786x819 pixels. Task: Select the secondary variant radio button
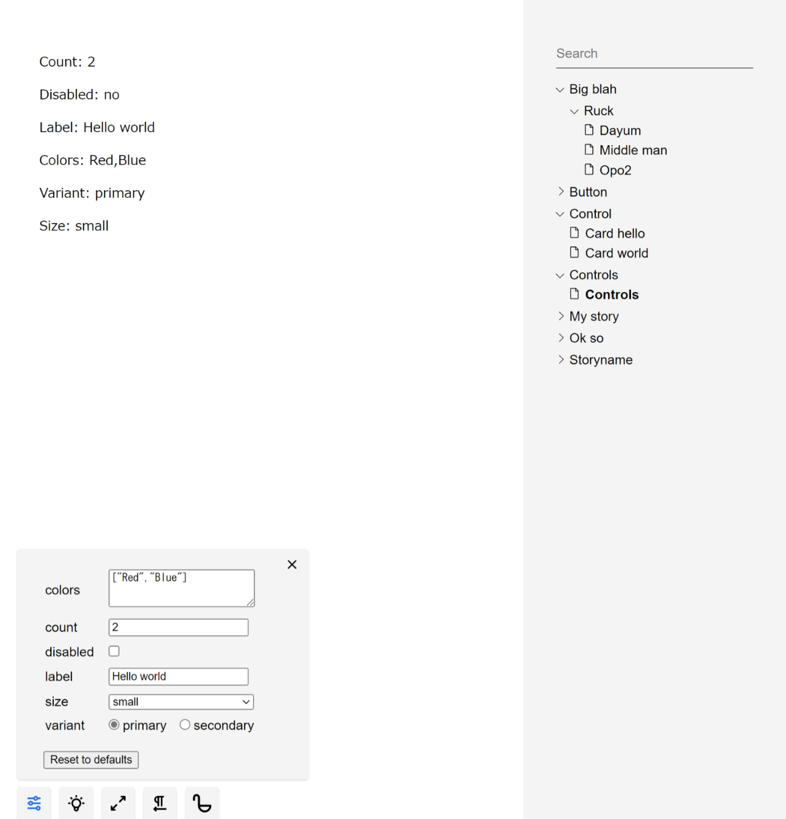click(x=185, y=725)
